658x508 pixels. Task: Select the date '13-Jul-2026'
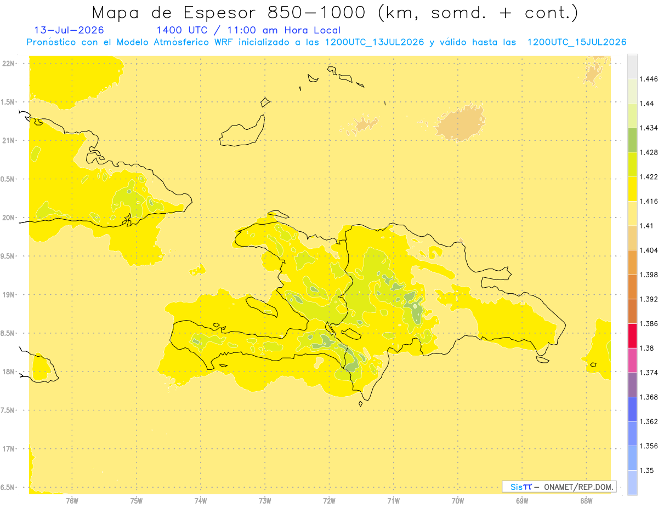[x=69, y=30]
